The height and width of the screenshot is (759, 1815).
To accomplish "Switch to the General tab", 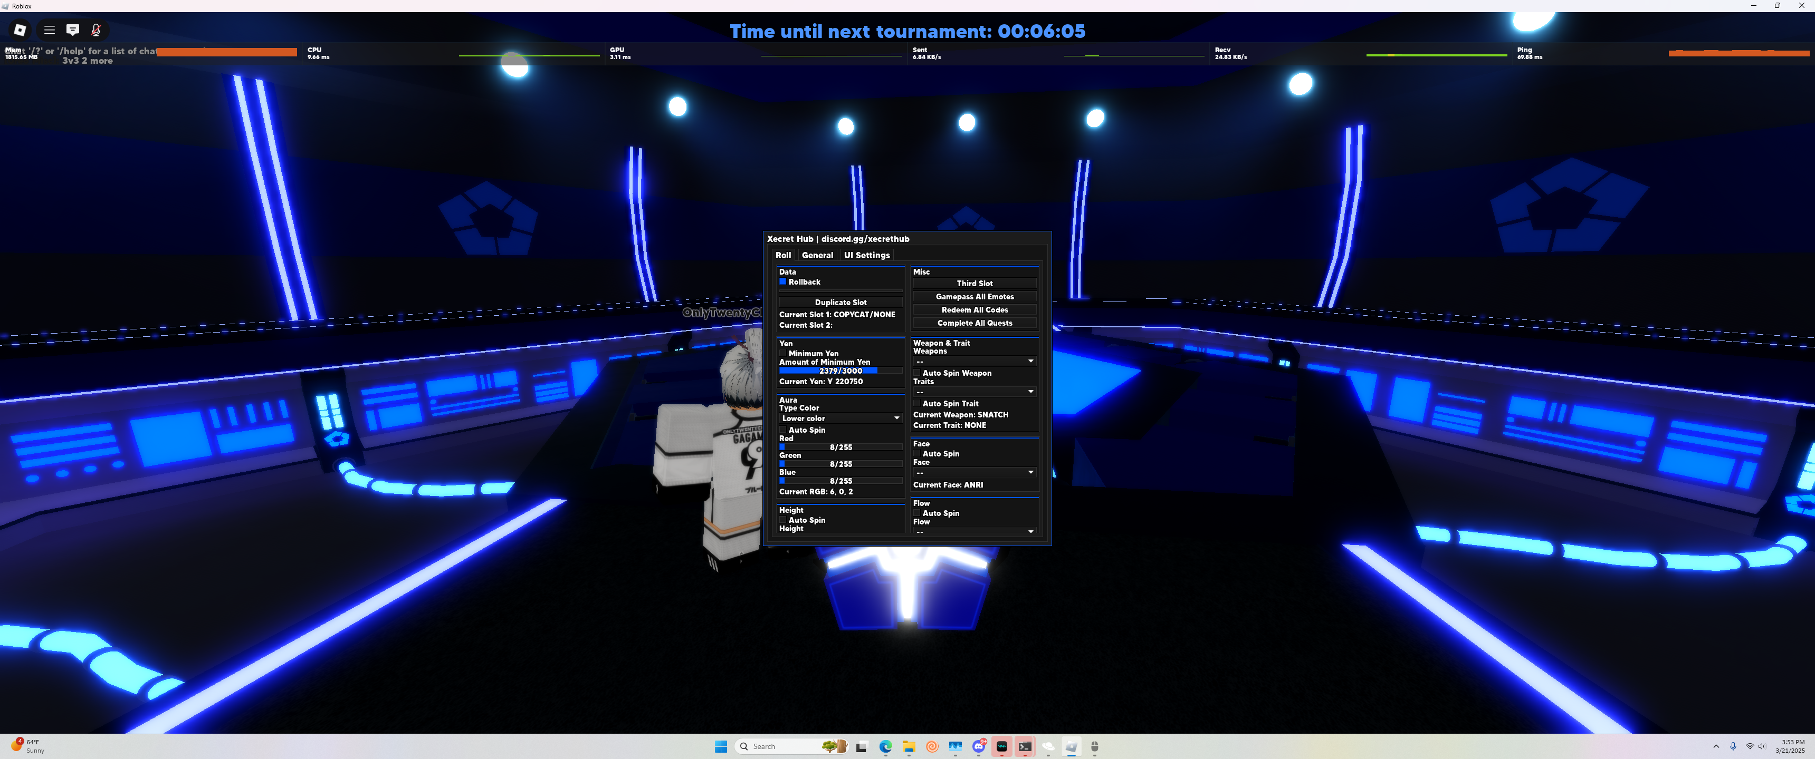I will point(817,255).
